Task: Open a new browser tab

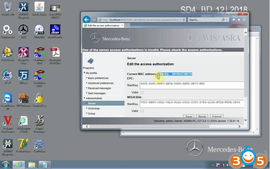Action: [x=127, y=25]
